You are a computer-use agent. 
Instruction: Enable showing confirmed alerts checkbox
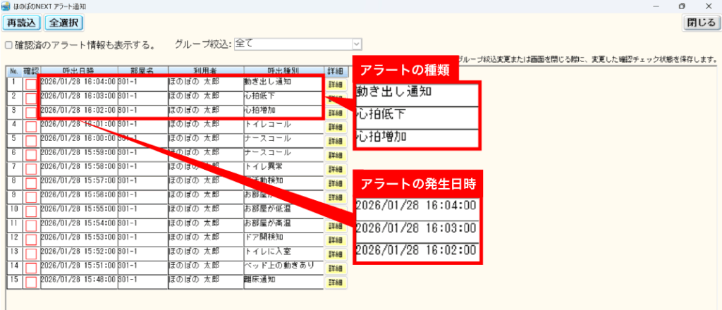point(8,45)
